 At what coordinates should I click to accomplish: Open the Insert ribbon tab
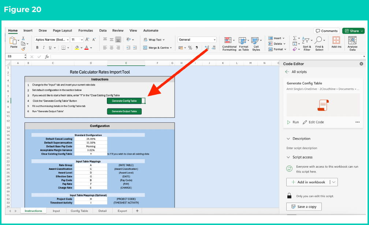point(28,31)
